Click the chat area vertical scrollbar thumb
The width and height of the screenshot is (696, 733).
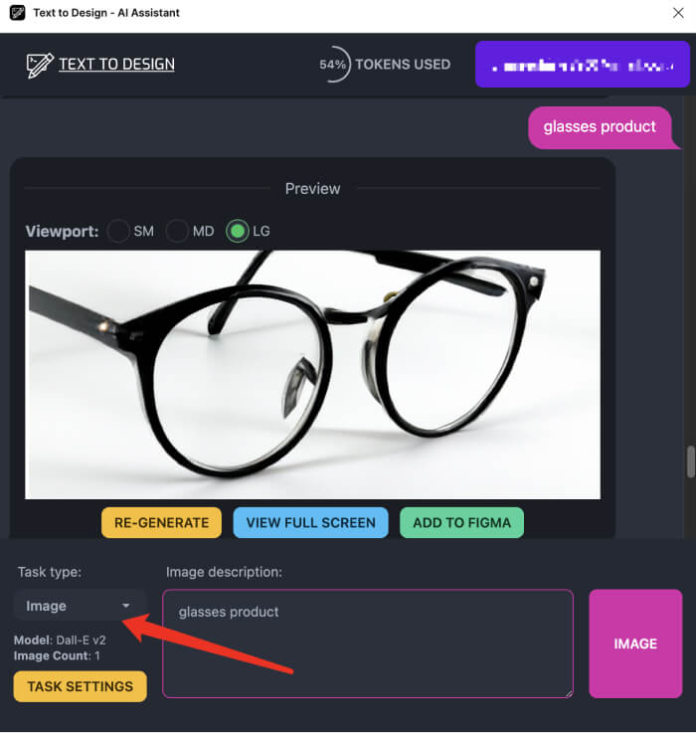point(690,461)
